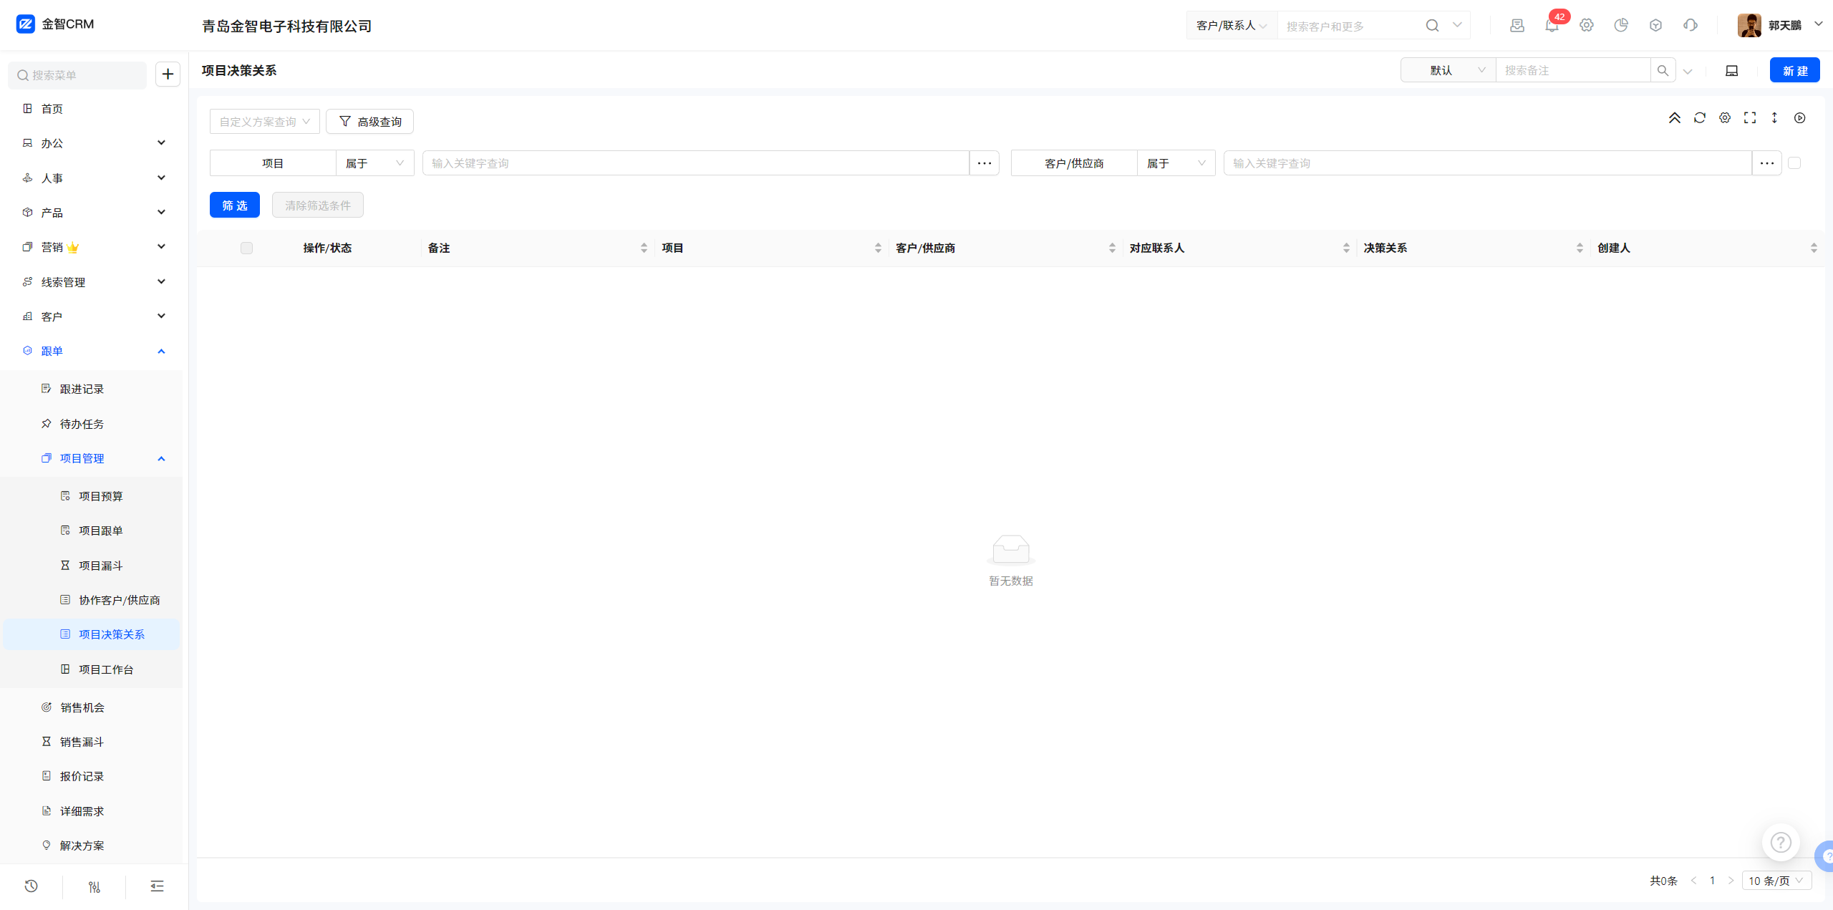Open the 自定义方案查询 dropdown
Screen dimensions: 1833x910
click(x=264, y=122)
